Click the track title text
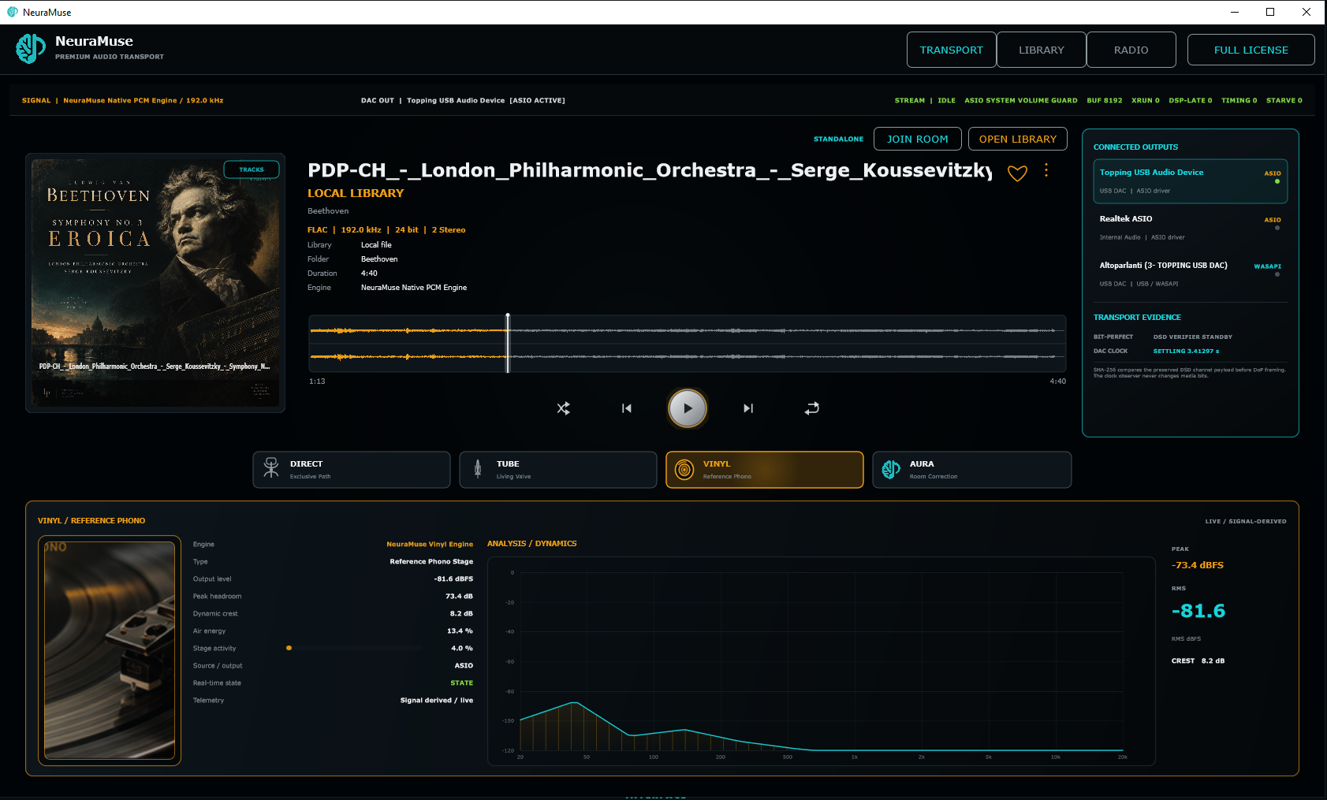Image resolution: width=1327 pixels, height=800 pixels. pyautogui.click(x=650, y=170)
